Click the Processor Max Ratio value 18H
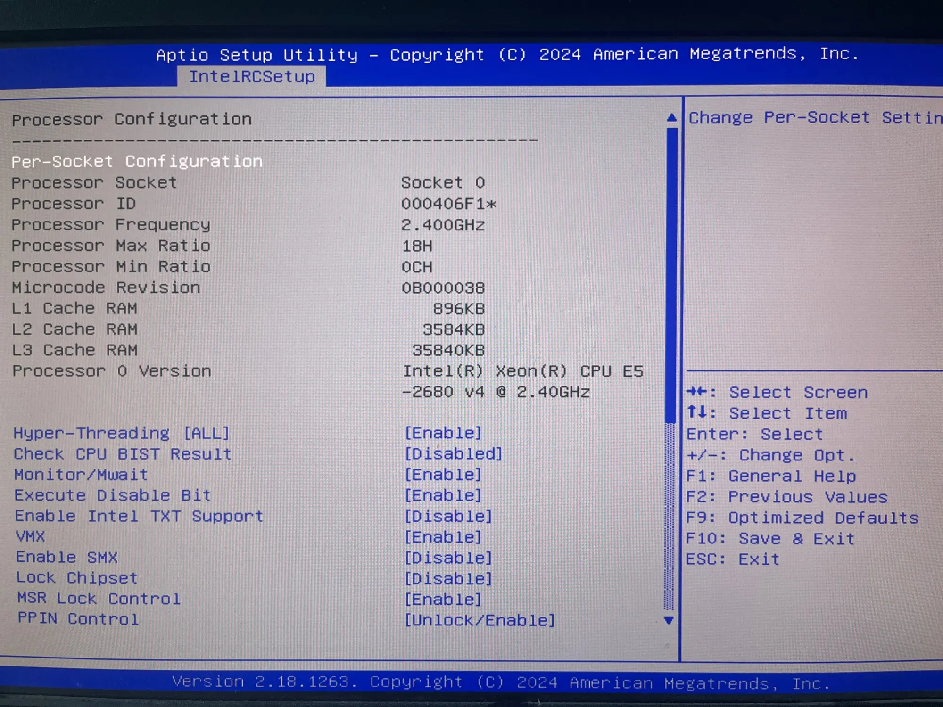 click(x=416, y=246)
